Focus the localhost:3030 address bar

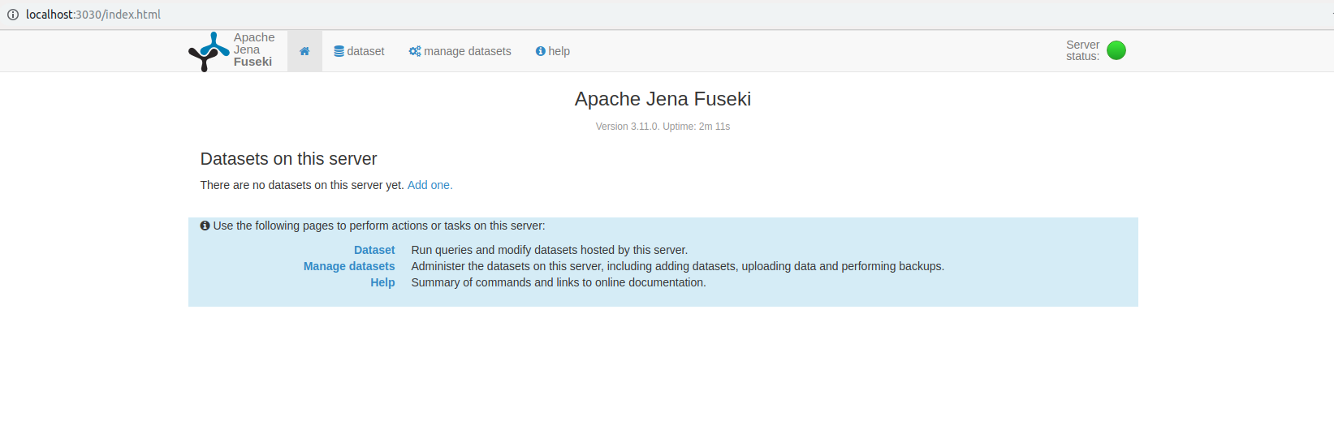point(93,15)
